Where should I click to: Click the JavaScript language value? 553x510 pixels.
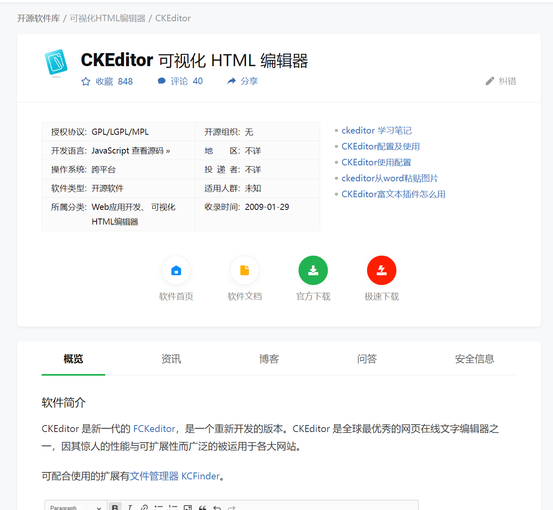111,151
